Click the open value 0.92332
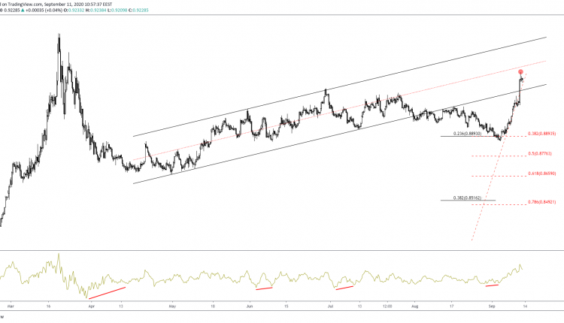The image size is (564, 323). [76, 10]
